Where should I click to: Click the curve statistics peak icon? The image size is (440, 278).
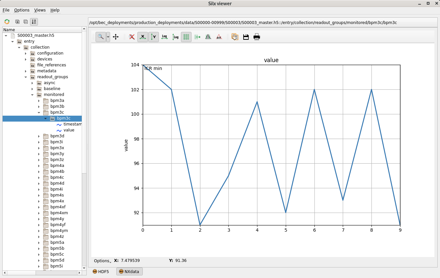point(208,37)
